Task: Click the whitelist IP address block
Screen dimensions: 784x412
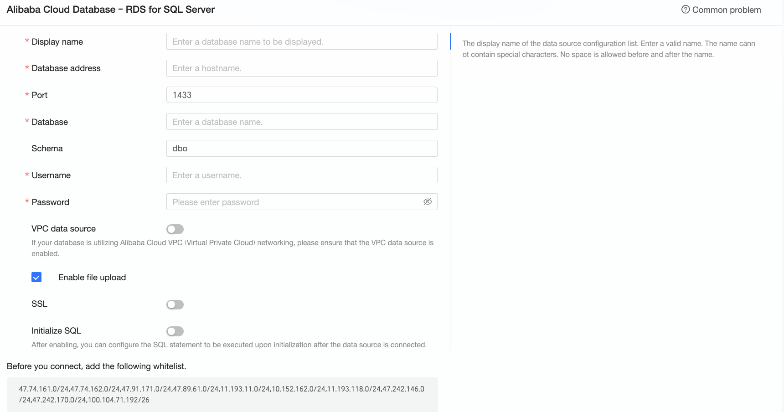Action: (x=222, y=395)
